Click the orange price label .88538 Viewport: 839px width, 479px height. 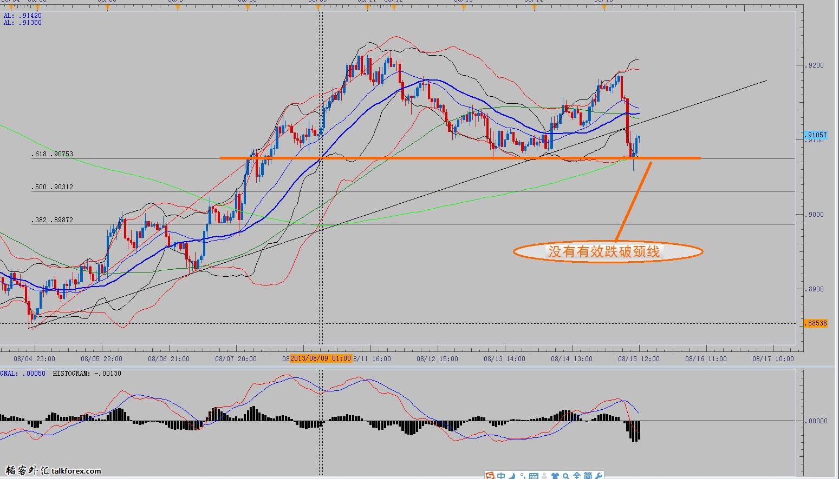[815, 323]
